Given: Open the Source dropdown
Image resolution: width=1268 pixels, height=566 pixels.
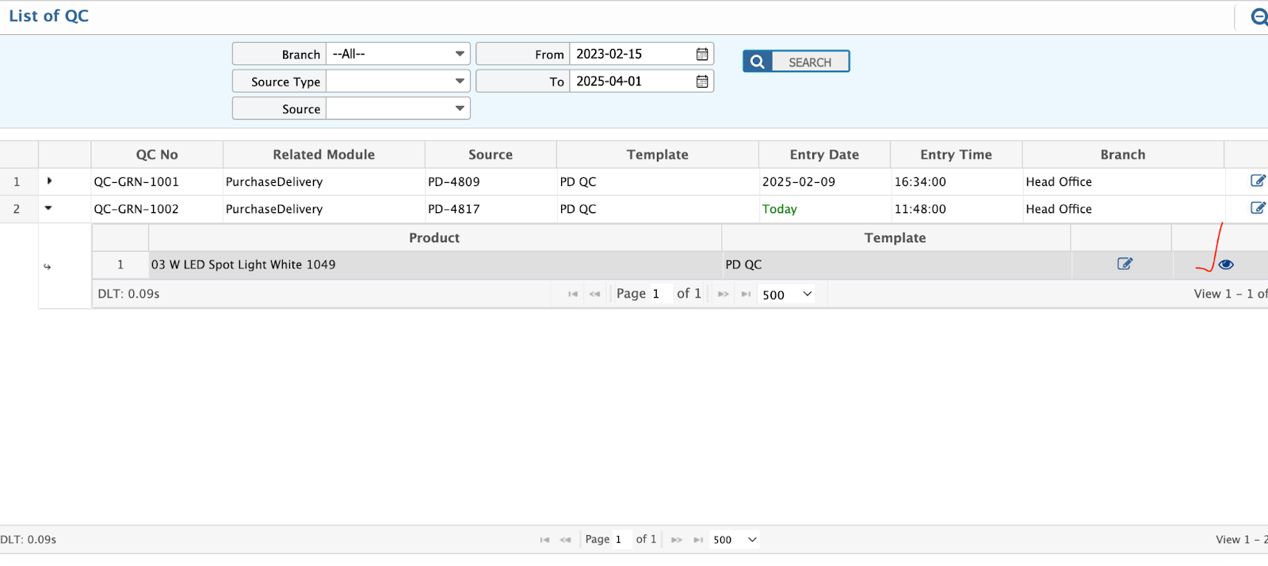Looking at the screenshot, I should pyautogui.click(x=398, y=108).
